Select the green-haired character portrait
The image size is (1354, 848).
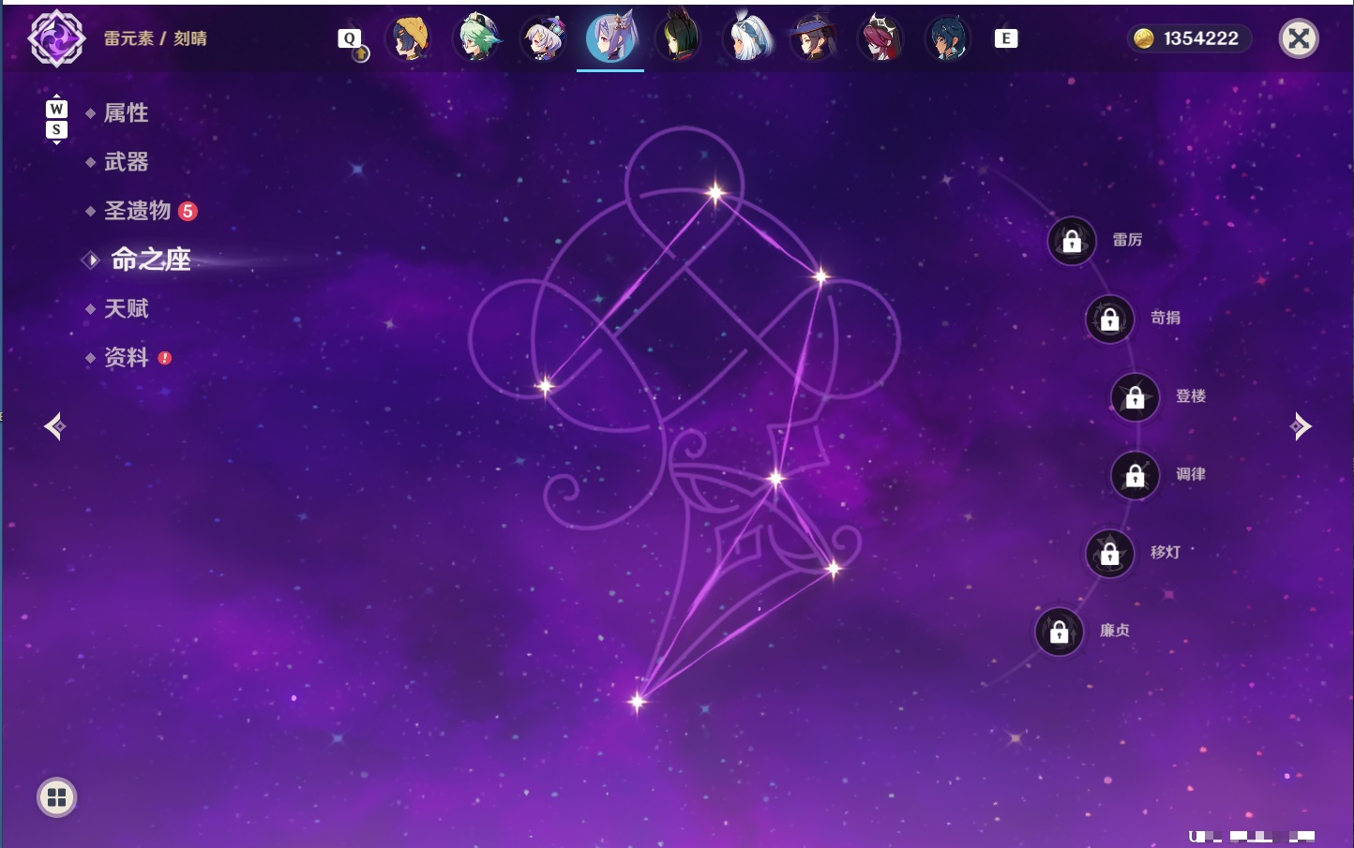[476, 38]
